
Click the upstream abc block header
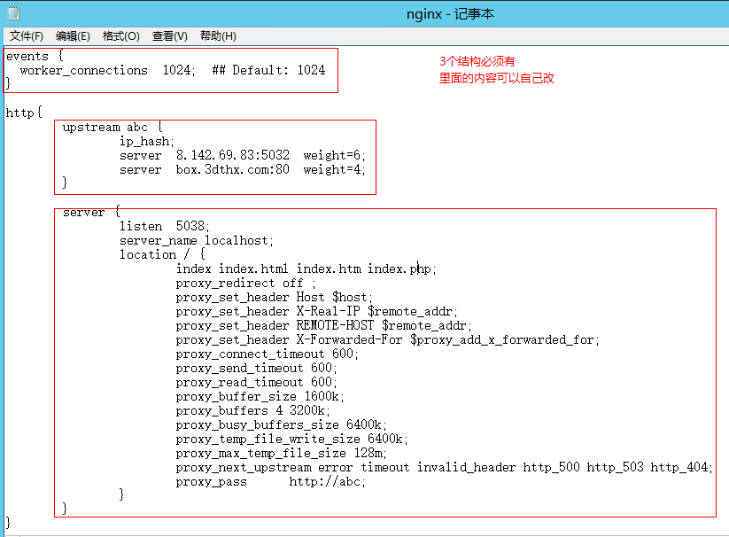click(112, 127)
